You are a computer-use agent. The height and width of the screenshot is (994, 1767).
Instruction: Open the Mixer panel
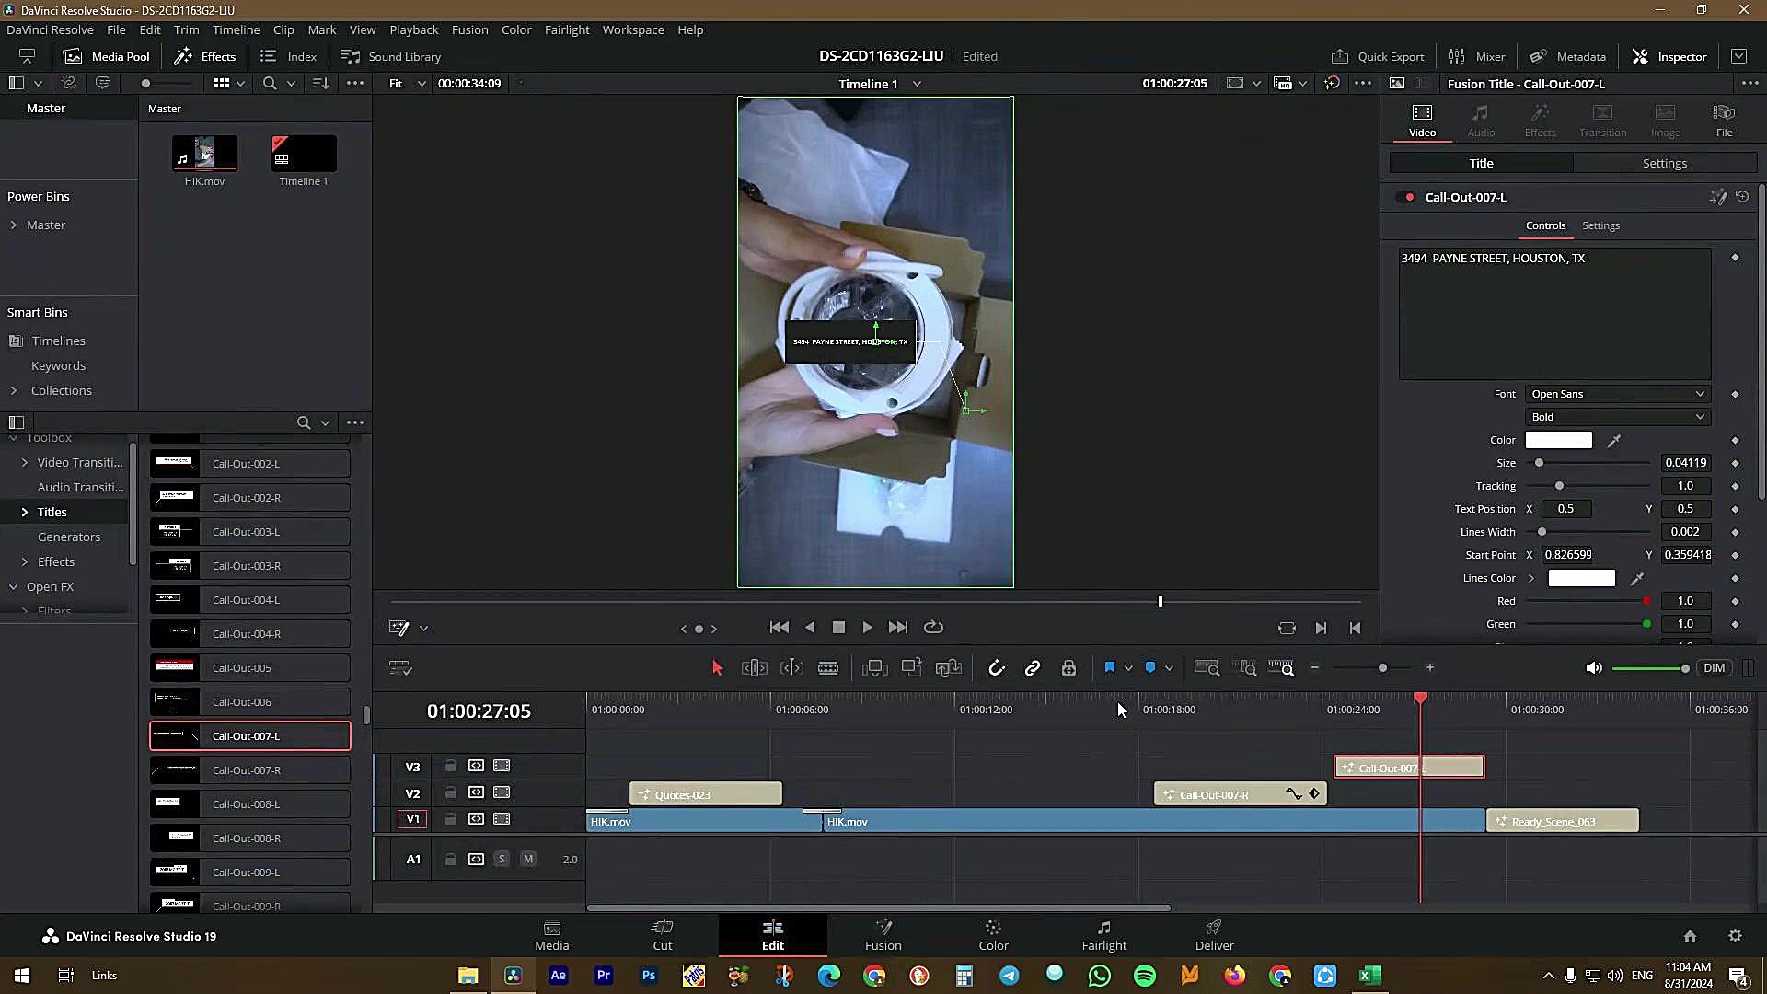(1476, 57)
